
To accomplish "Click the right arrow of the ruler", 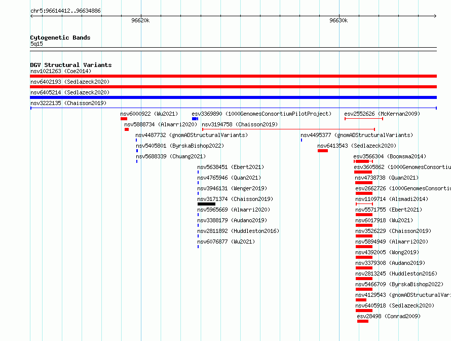I will 435,16.
